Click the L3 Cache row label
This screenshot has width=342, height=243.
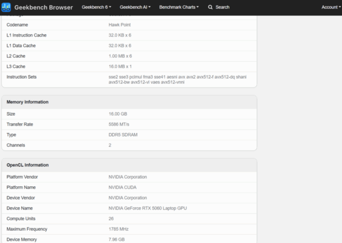tap(16, 67)
